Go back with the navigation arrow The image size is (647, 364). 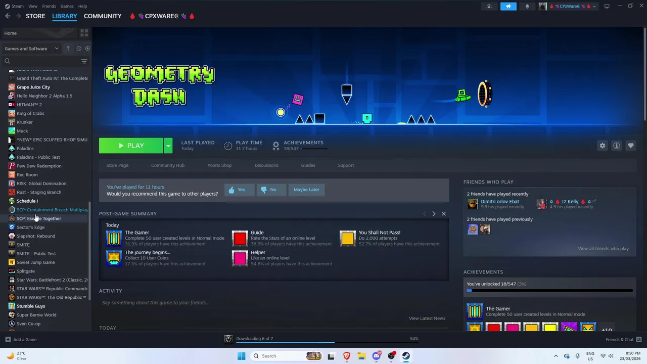(x=8, y=16)
